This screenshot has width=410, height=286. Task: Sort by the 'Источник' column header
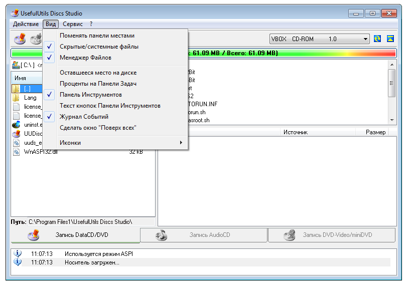click(x=318, y=132)
